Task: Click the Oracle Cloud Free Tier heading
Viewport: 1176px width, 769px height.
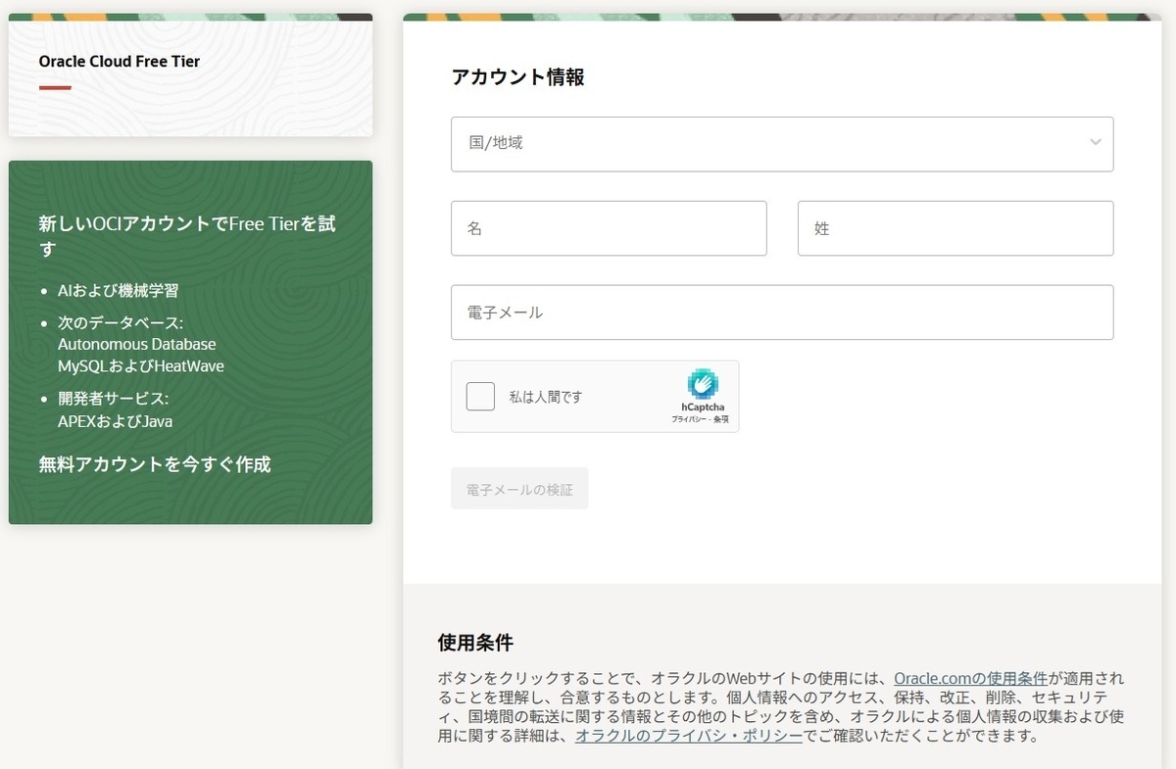Action: point(120,61)
